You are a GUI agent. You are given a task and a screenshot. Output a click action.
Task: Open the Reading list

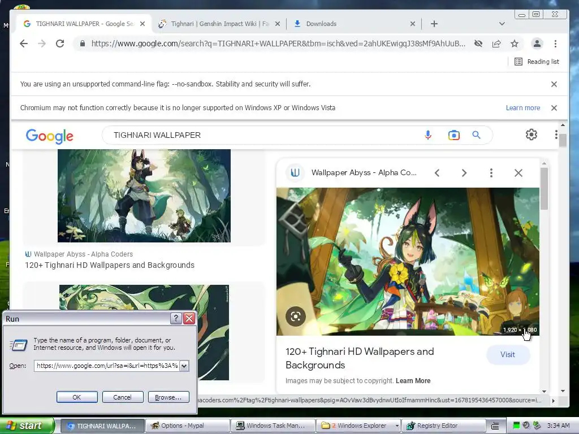(x=537, y=62)
